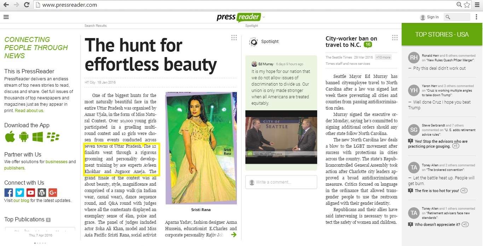Screen dimensions: 483x246
Task: Open the Sristi Rana photo
Action: (201, 148)
